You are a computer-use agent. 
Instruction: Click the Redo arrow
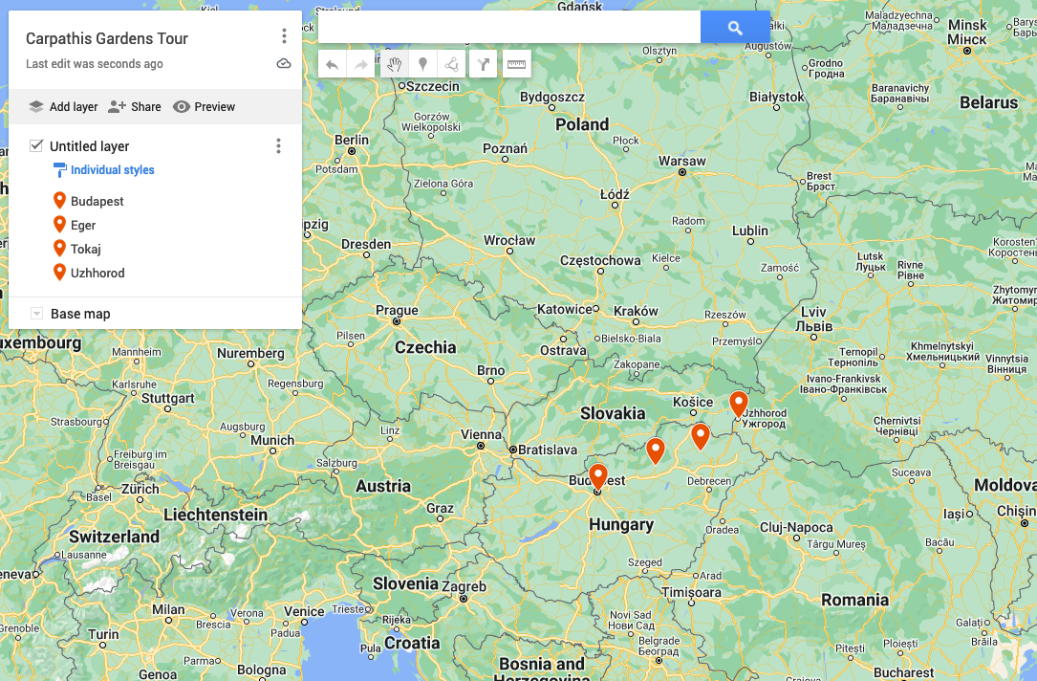(359, 62)
